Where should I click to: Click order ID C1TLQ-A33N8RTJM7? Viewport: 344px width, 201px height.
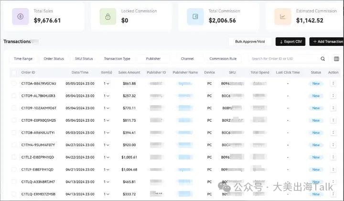coord(38,182)
